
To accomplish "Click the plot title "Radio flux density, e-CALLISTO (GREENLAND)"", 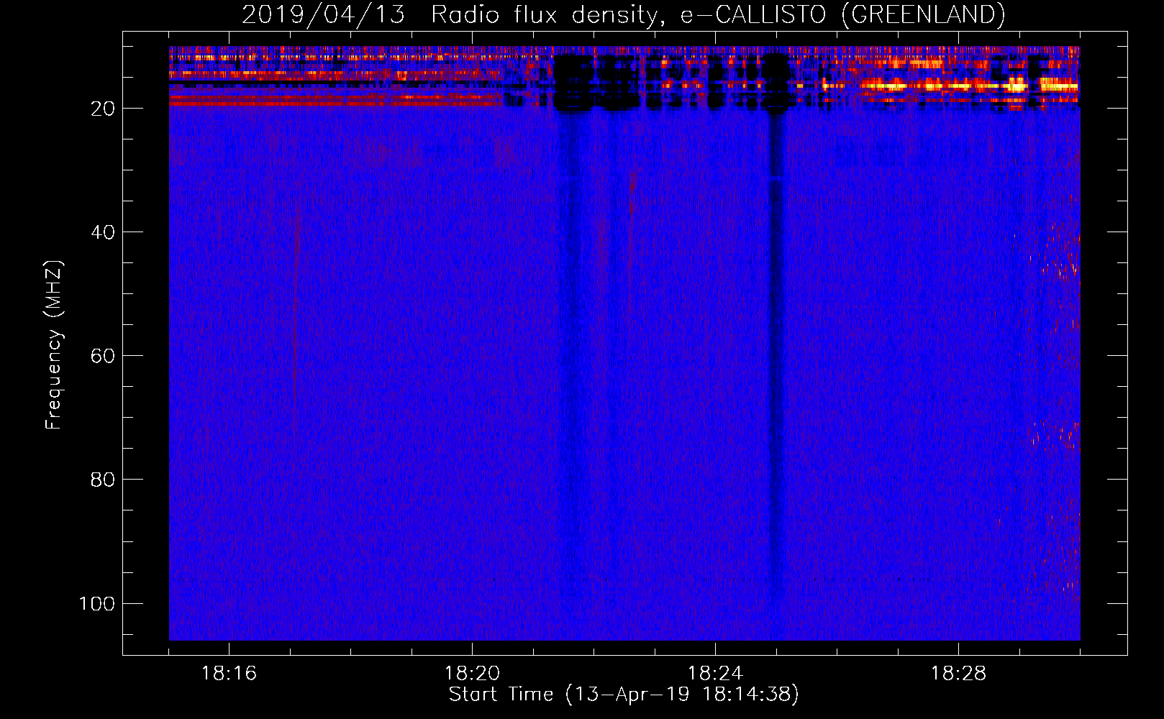I will [718, 15].
